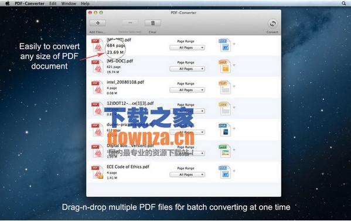
Task: Expand format arrow beside the EPUB icon
Action: pos(234,128)
